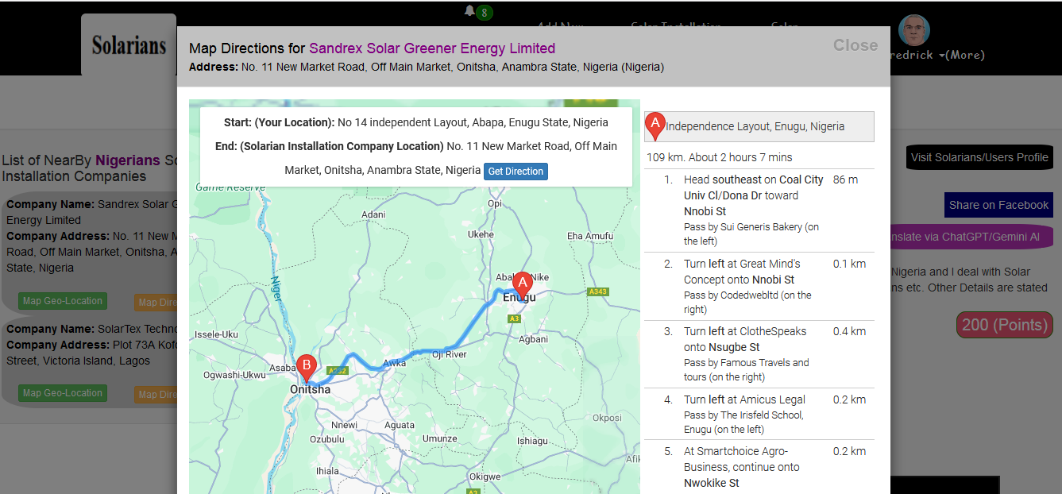Click the Umunze map label
This screenshot has width=1062, height=494.
440,438
